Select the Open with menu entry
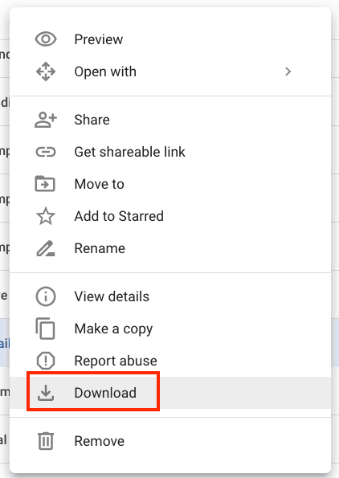This screenshot has width=339, height=478. (170, 71)
